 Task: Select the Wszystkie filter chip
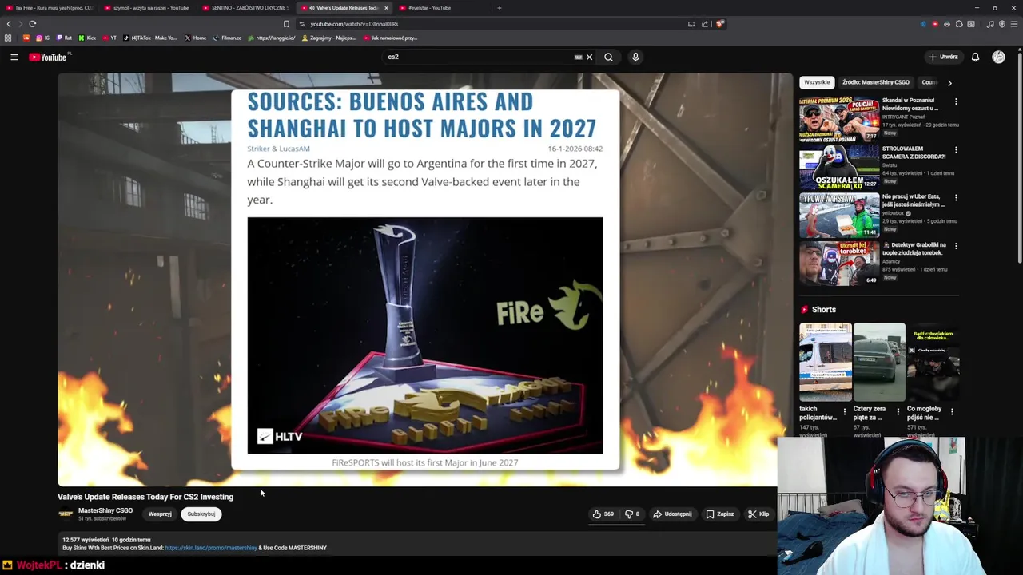[x=817, y=82]
